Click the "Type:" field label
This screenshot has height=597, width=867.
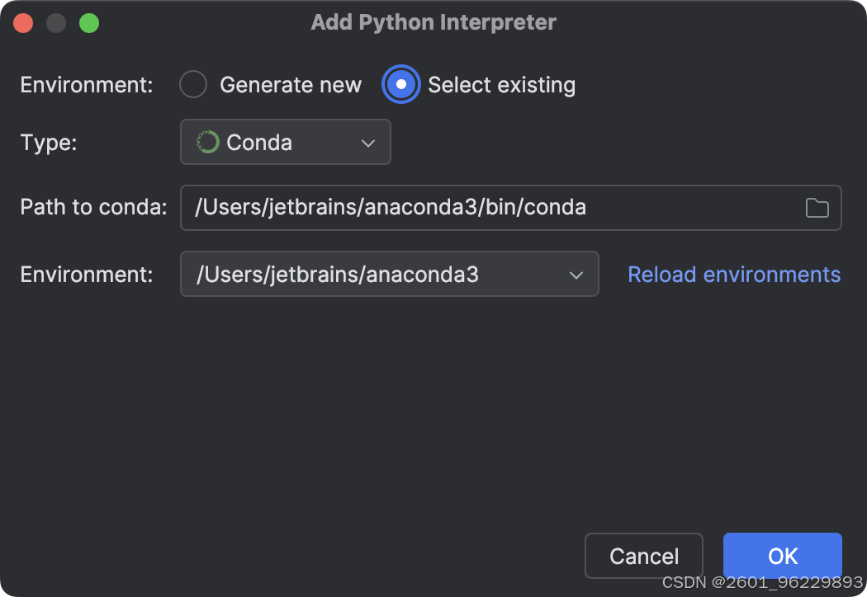[x=49, y=143]
